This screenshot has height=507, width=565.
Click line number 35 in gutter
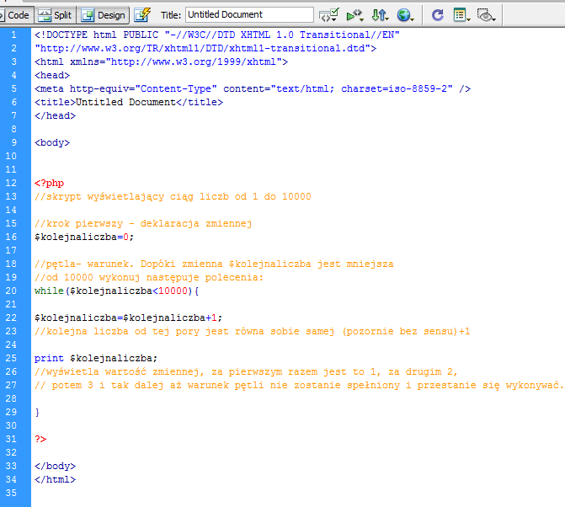(11, 493)
